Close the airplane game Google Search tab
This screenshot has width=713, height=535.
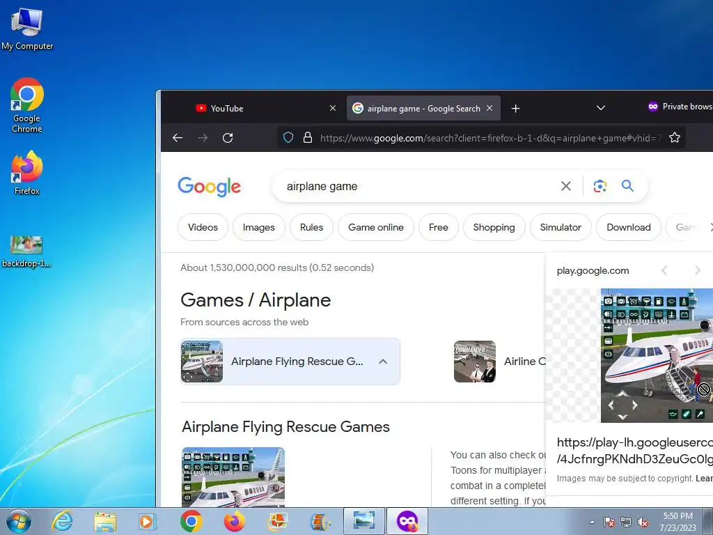pos(489,108)
